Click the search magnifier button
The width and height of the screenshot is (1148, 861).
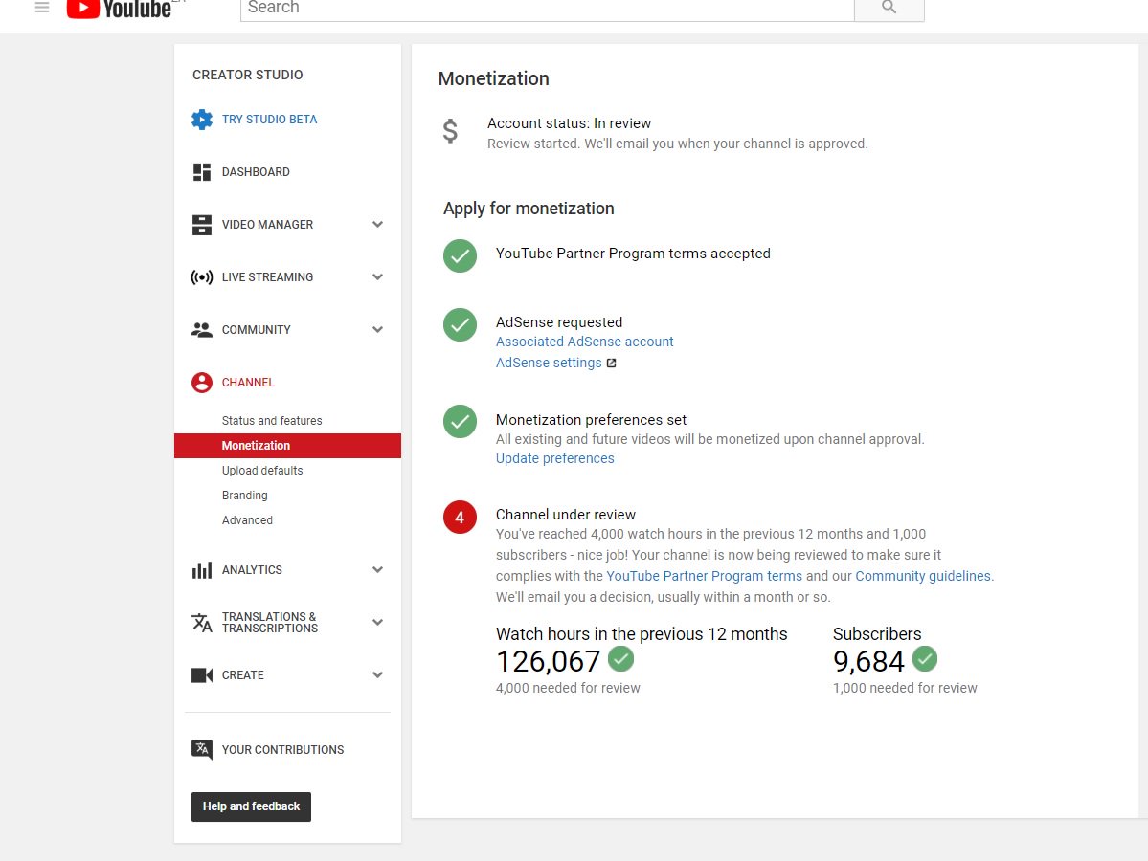pyautogui.click(x=889, y=9)
